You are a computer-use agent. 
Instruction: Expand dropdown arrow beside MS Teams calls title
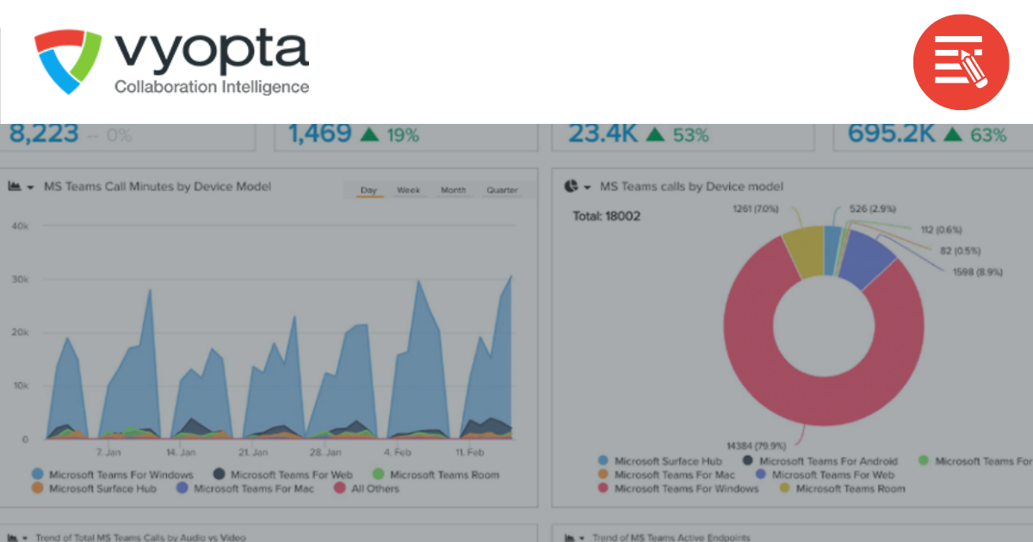[588, 188]
